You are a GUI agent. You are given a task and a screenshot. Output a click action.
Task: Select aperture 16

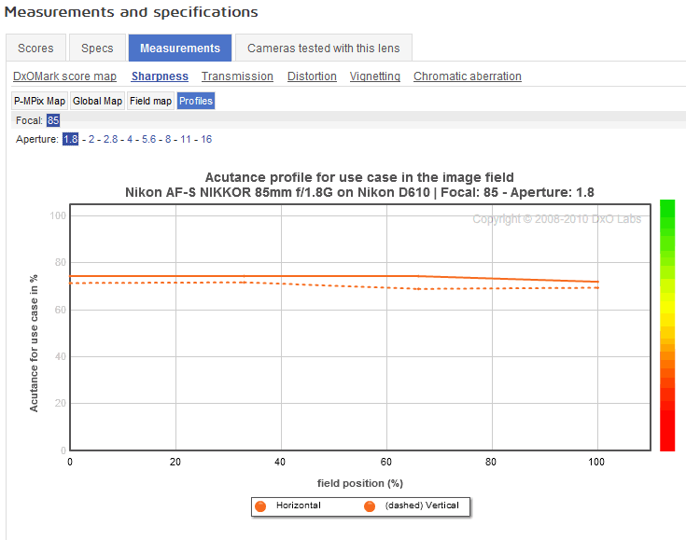click(206, 139)
